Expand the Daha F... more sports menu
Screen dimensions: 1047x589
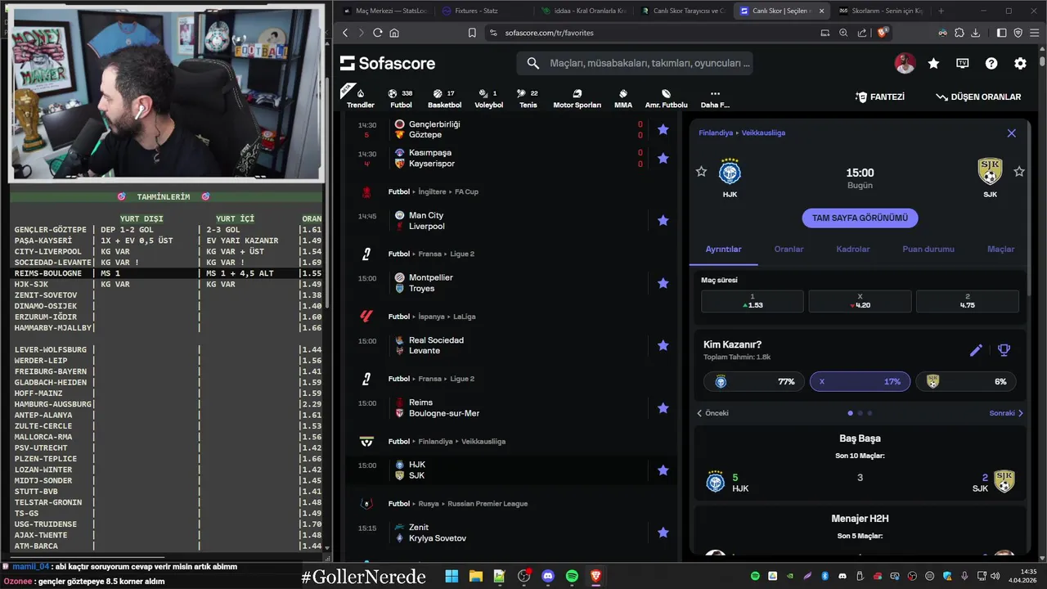point(715,98)
